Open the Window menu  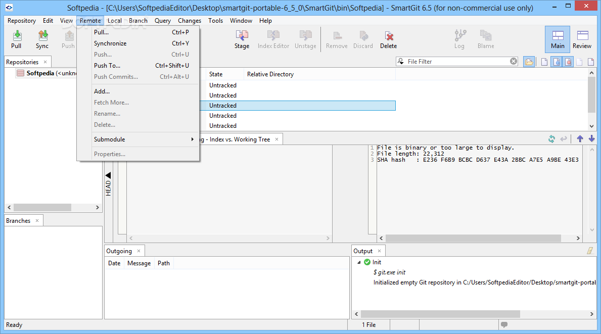point(241,21)
